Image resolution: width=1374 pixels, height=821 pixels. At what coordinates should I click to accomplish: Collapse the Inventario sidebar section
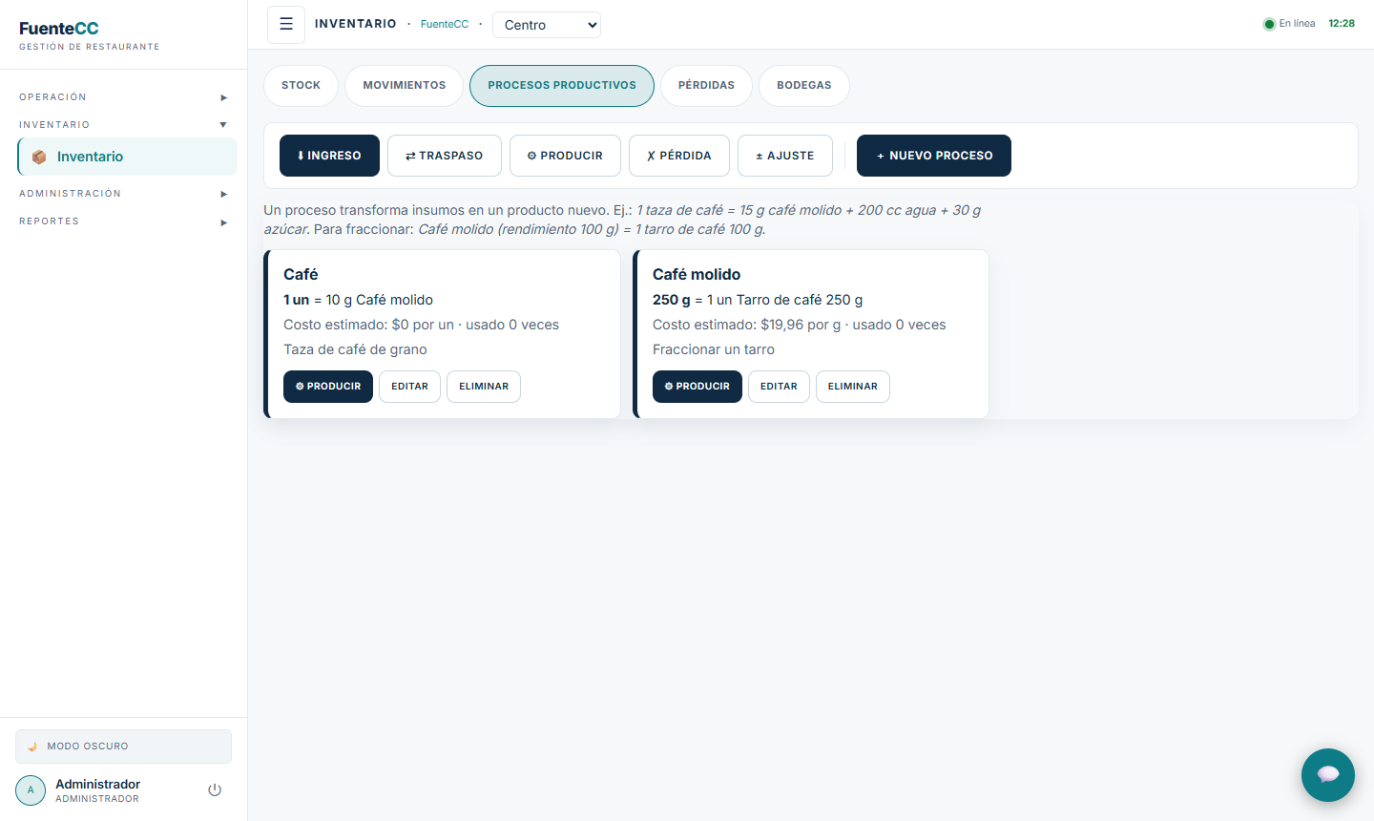[123, 125]
